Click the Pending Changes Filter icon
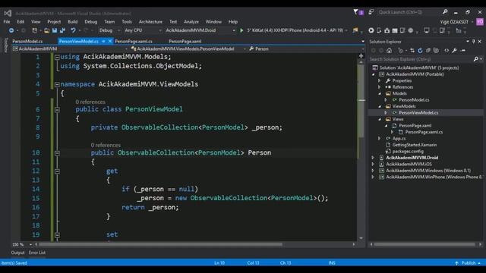Image resolution: width=486 pixels, height=273 pixels. click(400, 51)
